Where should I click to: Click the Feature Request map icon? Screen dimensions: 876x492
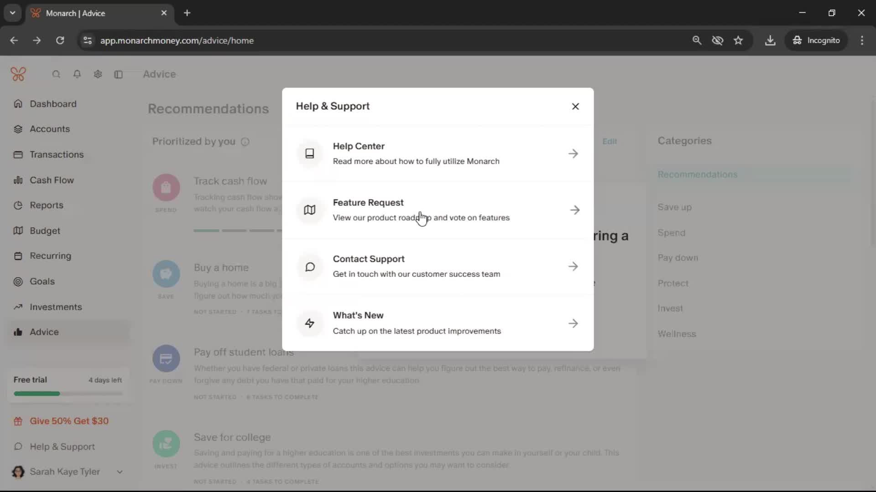(310, 210)
